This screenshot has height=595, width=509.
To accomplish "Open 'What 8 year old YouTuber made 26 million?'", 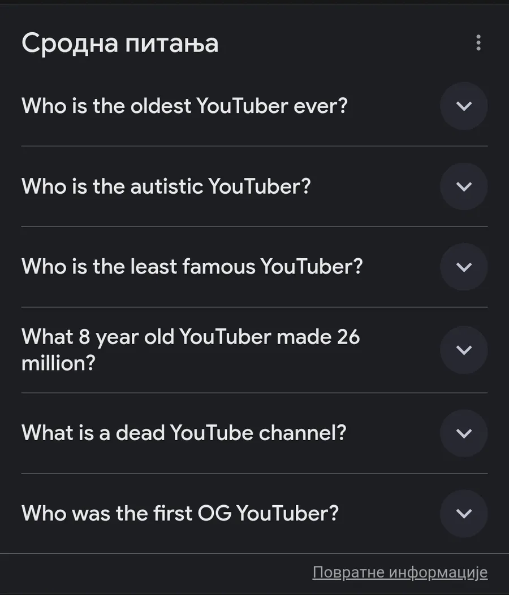I will pos(191,350).
